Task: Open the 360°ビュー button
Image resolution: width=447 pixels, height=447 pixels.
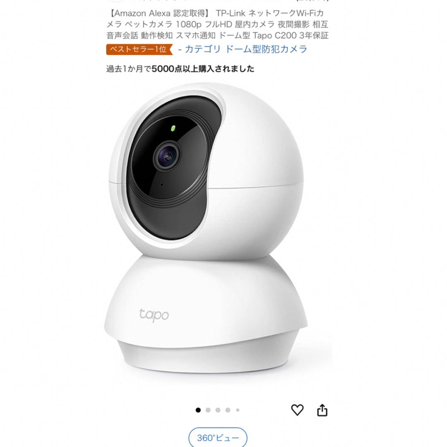Action: (218, 437)
